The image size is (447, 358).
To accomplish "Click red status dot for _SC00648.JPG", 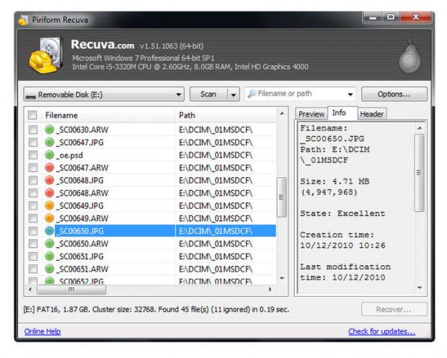I will 50,180.
